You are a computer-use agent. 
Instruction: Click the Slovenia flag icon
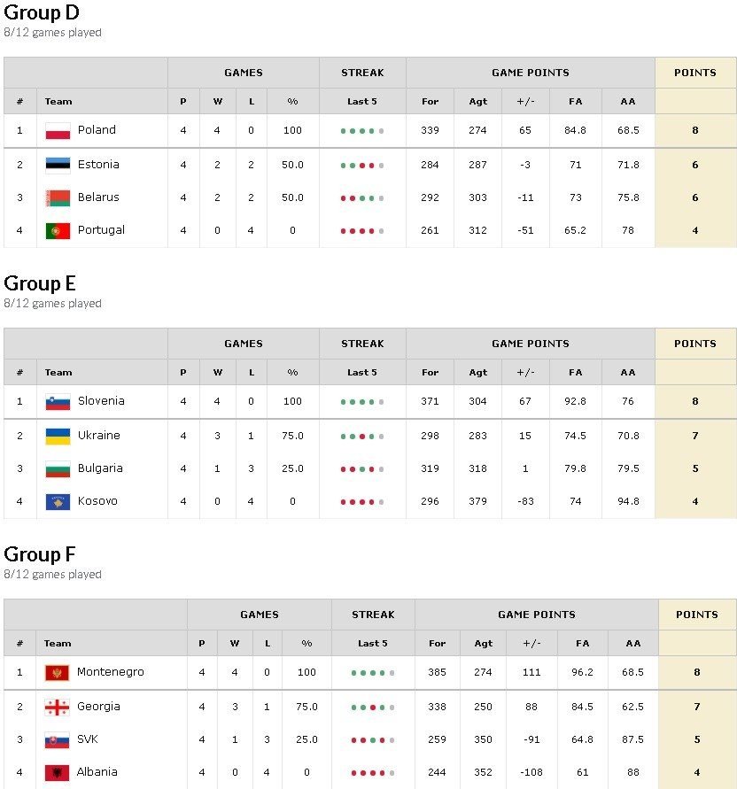tap(58, 402)
